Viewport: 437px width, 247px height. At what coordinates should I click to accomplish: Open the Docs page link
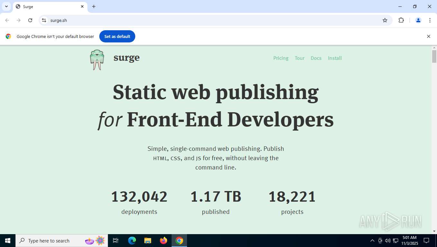pos(316,58)
